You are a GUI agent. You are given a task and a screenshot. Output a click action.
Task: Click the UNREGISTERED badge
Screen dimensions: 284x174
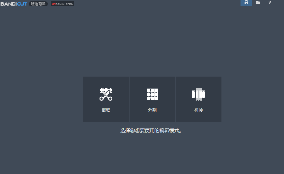[62, 4]
